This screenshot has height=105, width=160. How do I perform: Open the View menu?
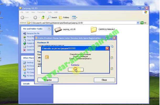(33, 12)
